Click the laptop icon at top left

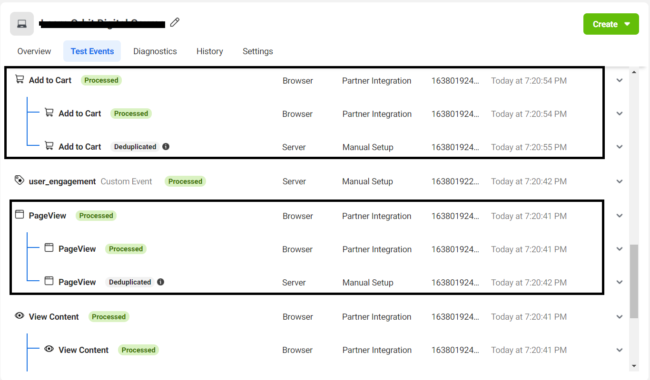click(22, 24)
